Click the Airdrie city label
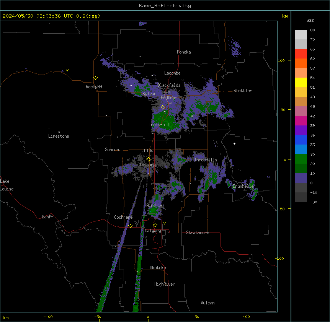The width and height of the screenshot is (330, 322). pos(154,205)
